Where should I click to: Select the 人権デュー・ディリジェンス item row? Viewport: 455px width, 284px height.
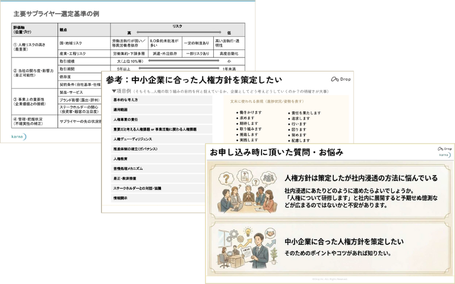tap(162, 139)
